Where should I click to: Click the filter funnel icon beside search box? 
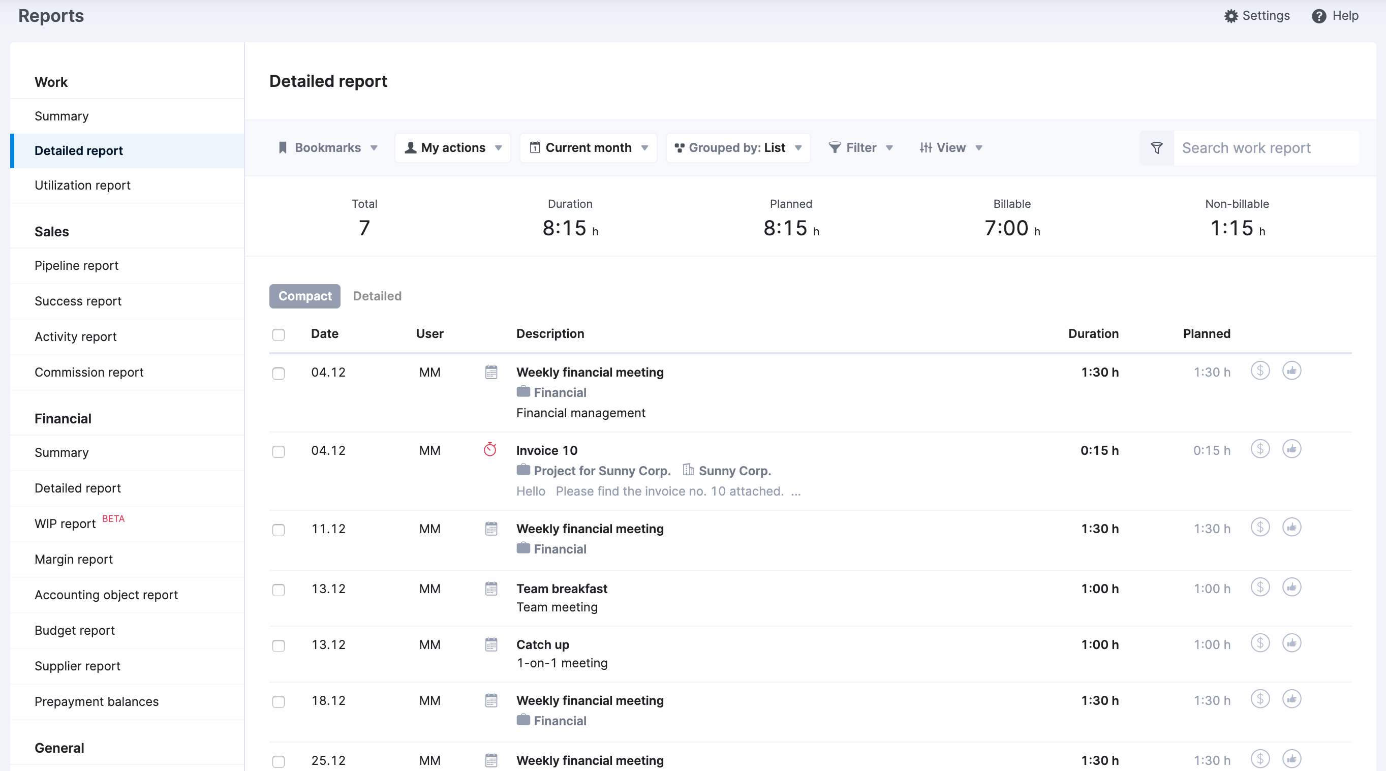point(1156,148)
